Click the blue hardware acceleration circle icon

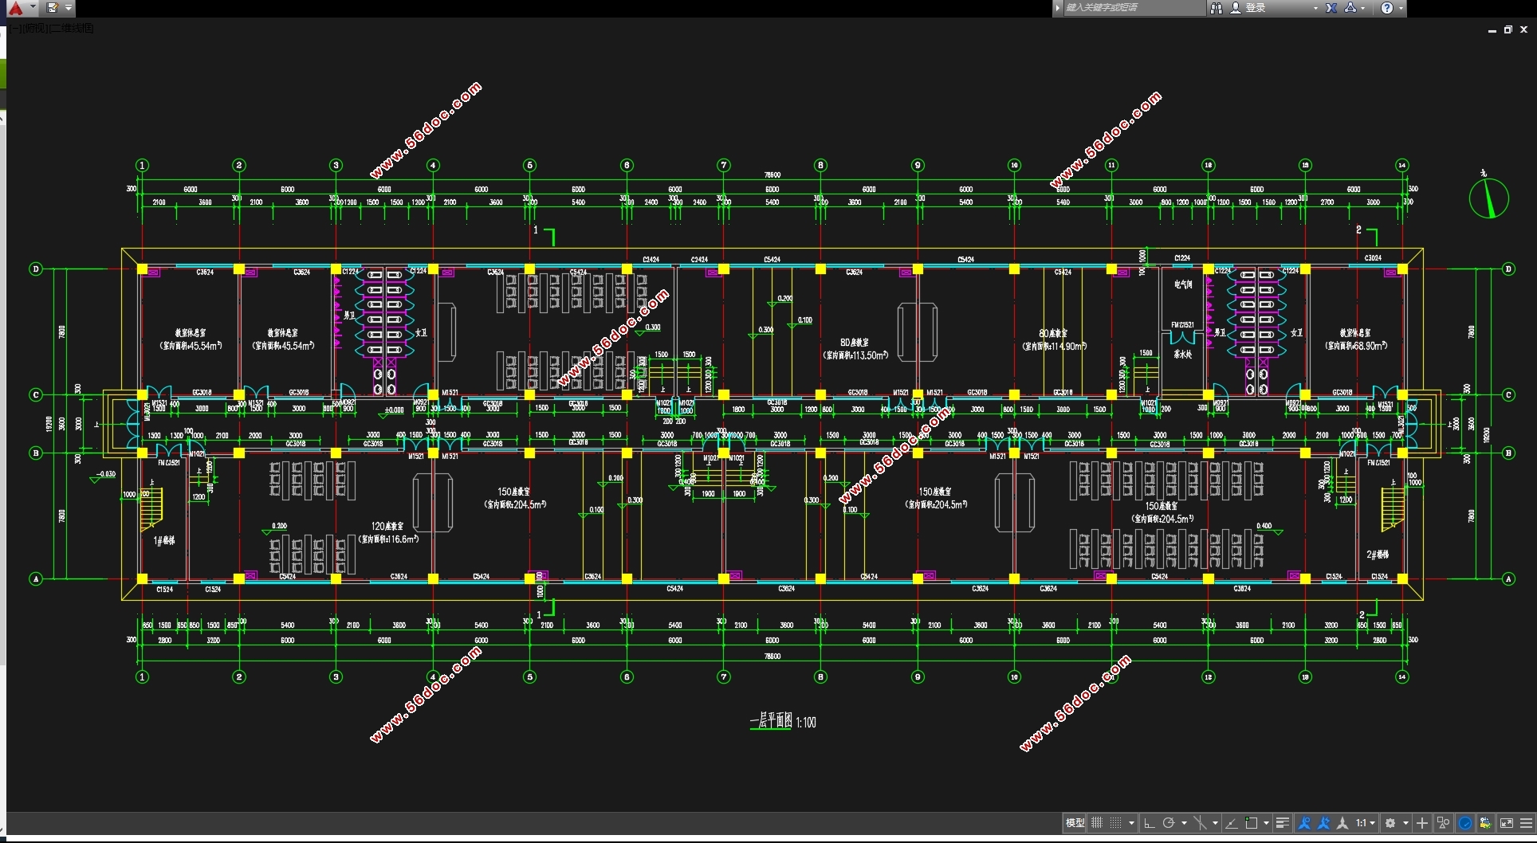click(1465, 823)
